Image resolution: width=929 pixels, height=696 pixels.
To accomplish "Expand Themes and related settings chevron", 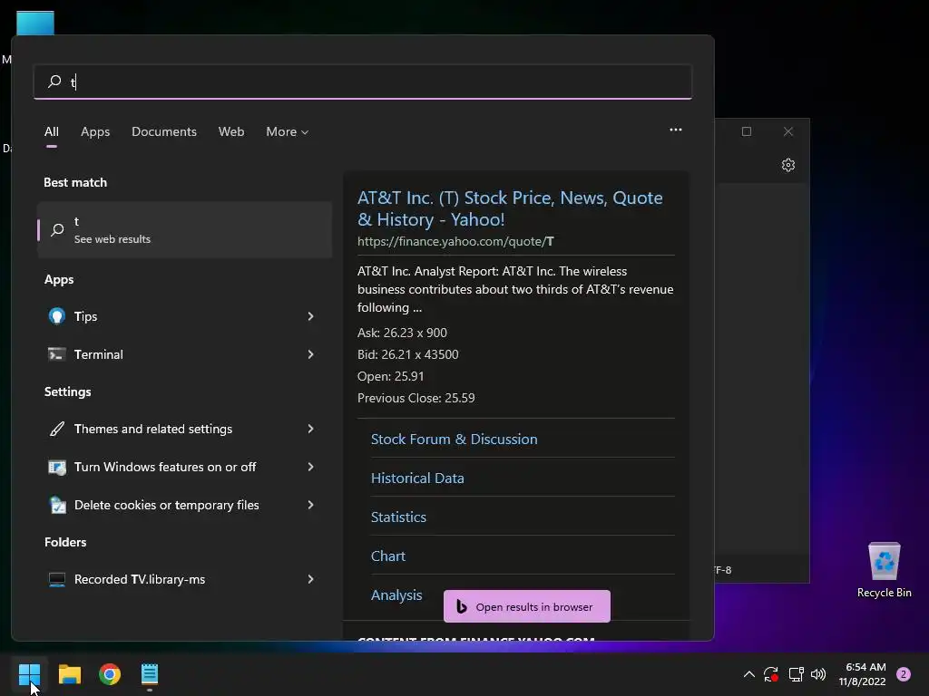I will (x=310, y=429).
